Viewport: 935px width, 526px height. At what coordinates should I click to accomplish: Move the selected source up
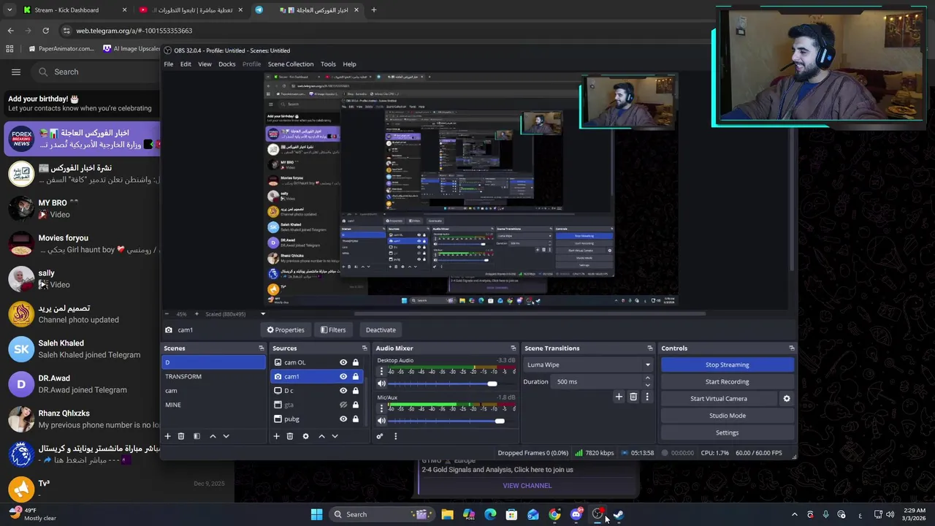point(321,436)
